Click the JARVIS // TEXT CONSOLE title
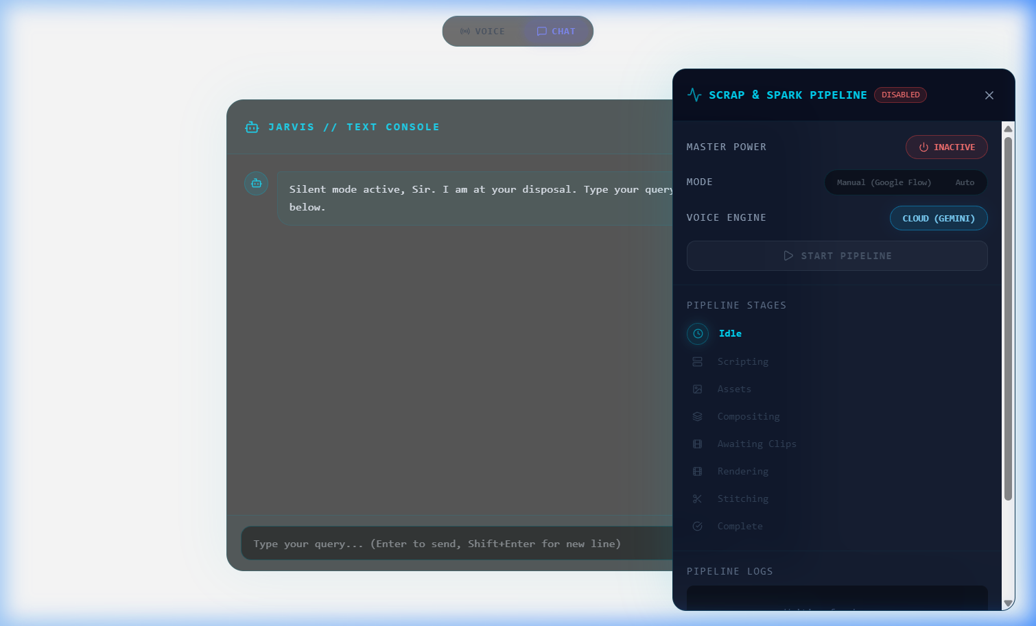Viewport: 1036px width, 626px height. pos(354,127)
